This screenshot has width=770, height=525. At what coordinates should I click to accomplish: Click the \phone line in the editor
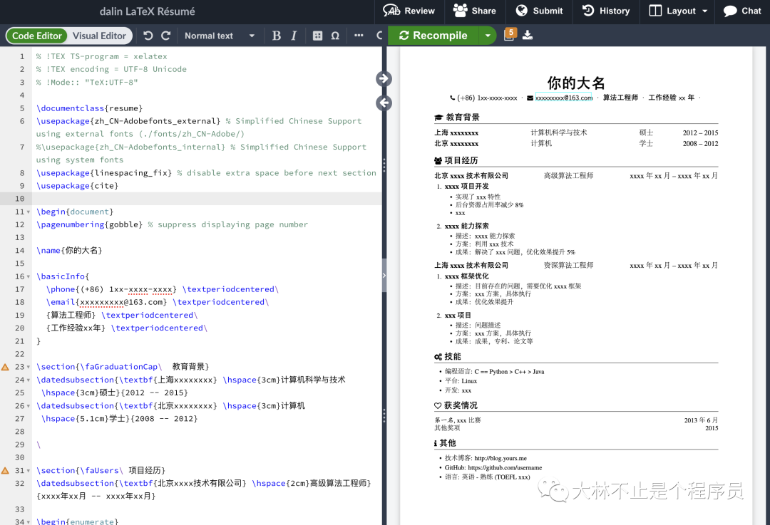click(x=162, y=289)
